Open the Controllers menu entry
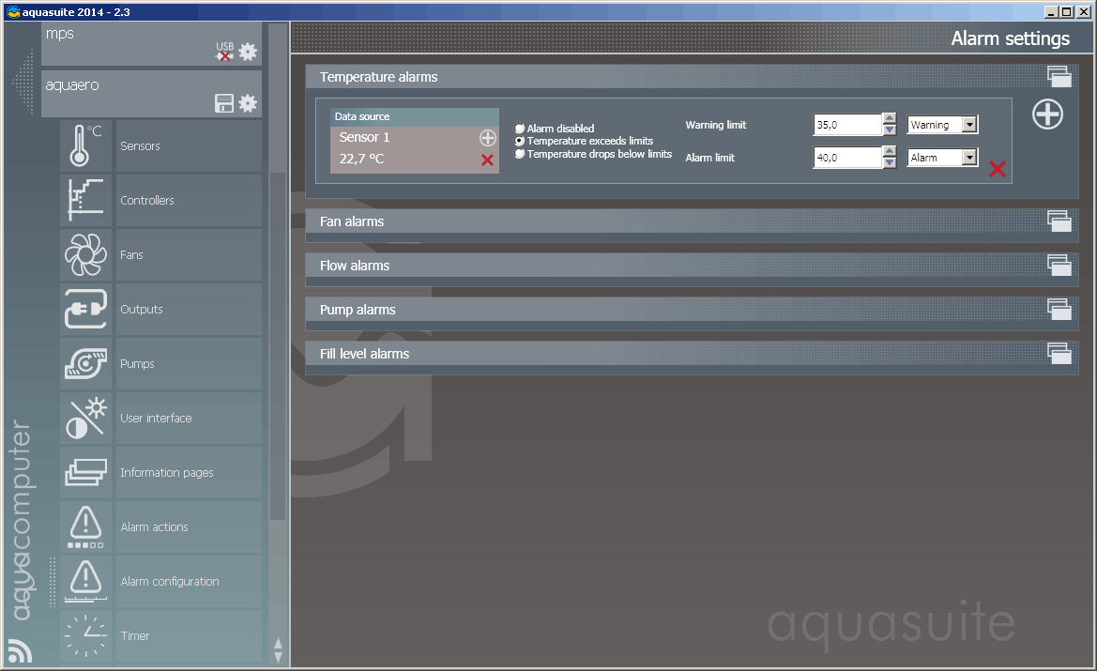 [x=189, y=200]
